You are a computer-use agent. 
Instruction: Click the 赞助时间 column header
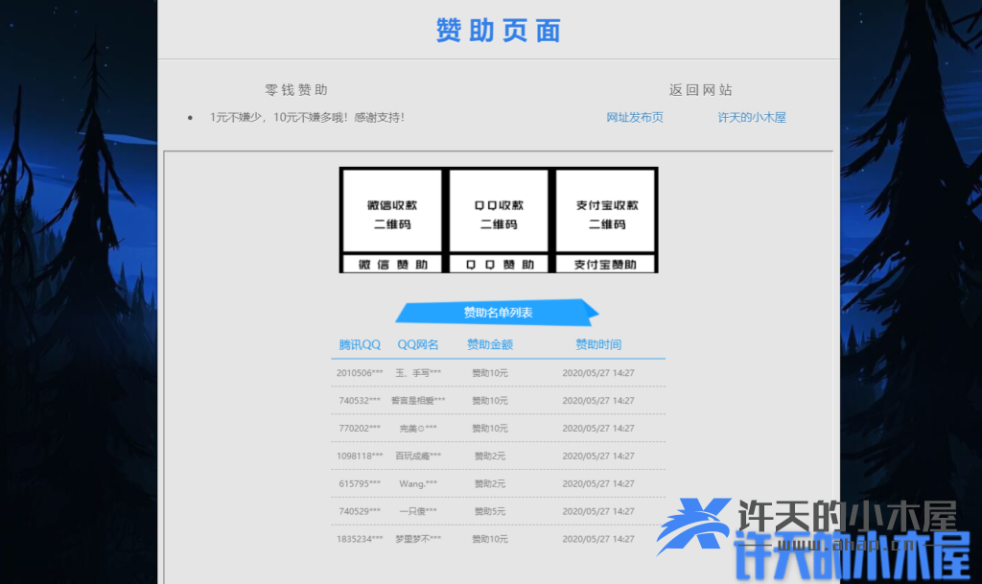click(598, 345)
